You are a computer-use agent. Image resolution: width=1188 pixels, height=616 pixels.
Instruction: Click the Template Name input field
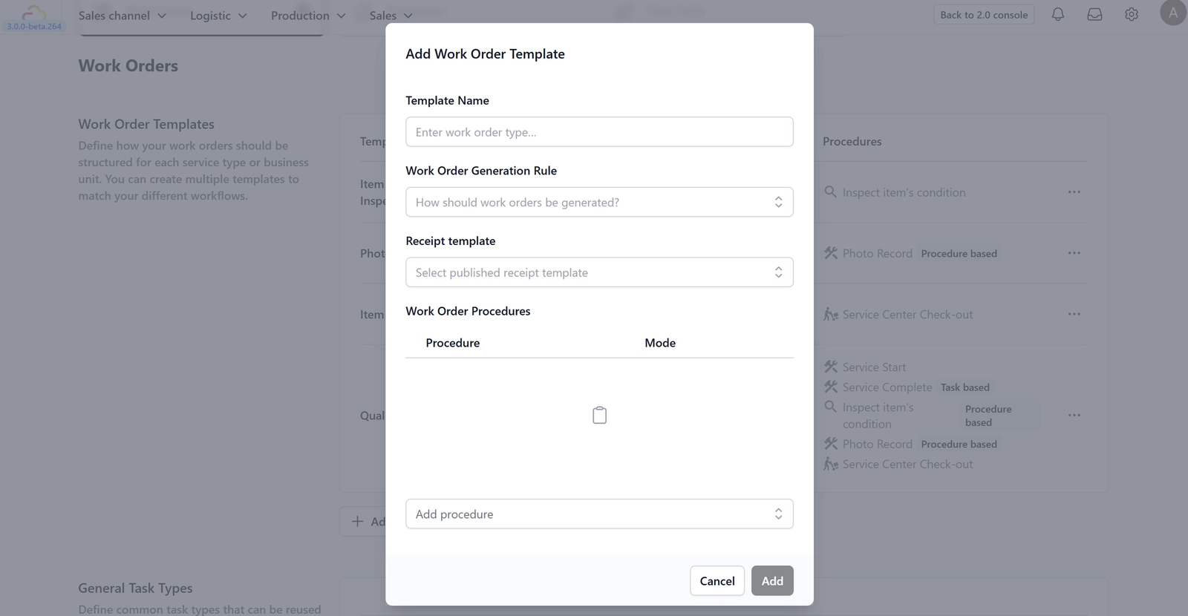click(599, 131)
